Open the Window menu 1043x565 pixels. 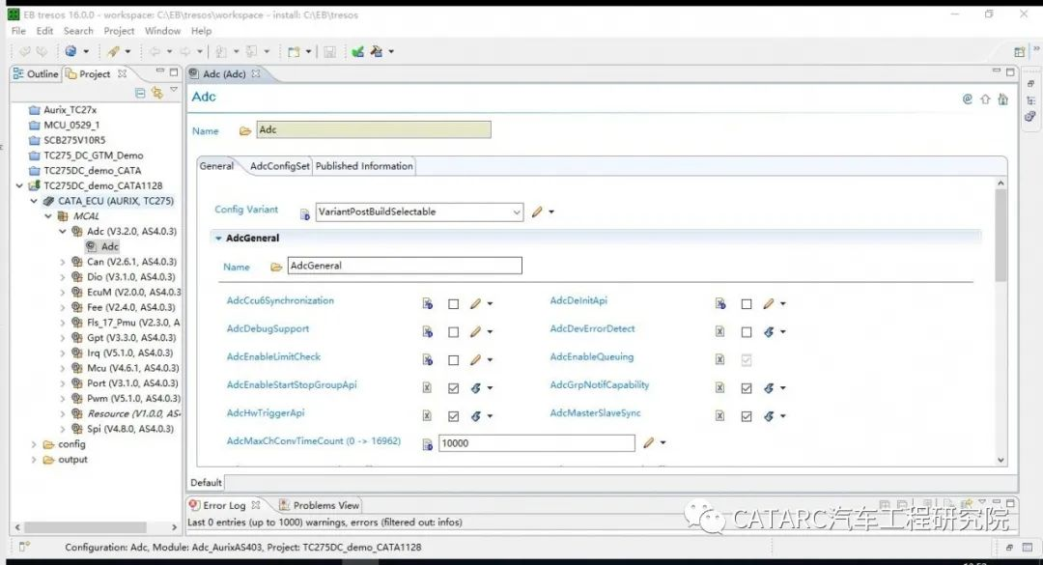coord(162,31)
